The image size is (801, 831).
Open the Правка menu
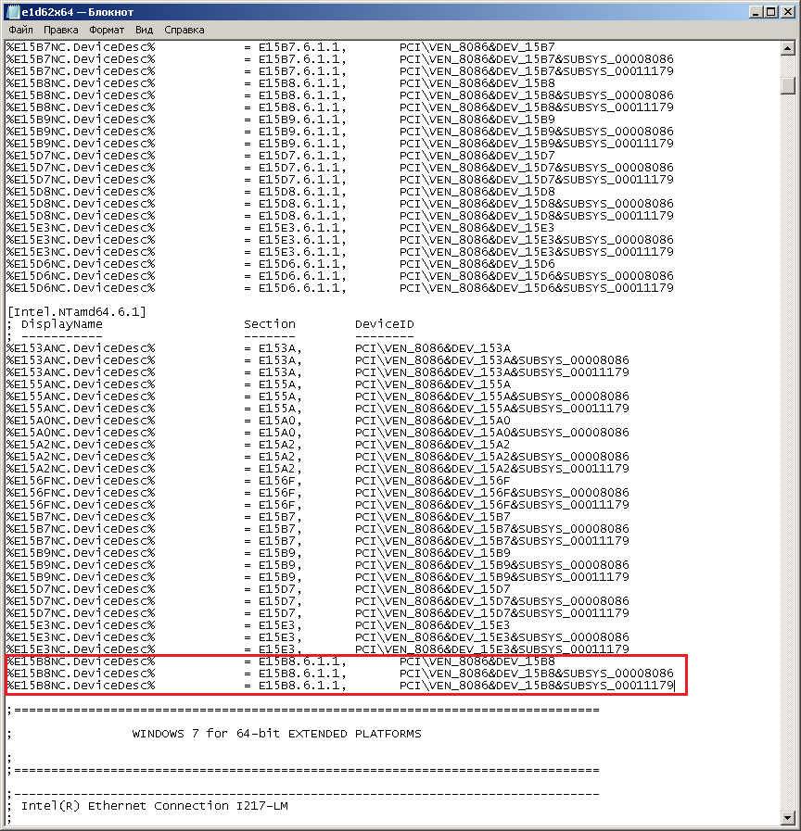click(x=60, y=30)
